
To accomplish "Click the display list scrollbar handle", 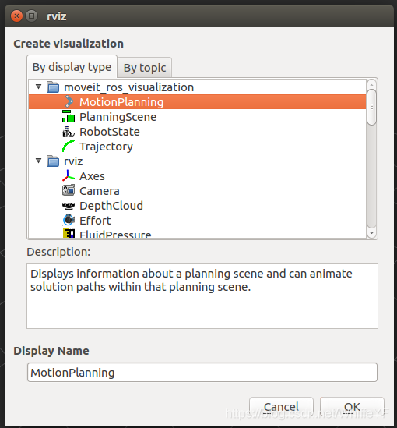I will click(371, 107).
